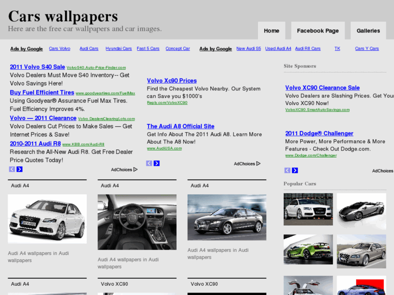394x295 pixels.
Task: Visit the goodyeartires.com/FuelMax URL link
Action: pos(105,93)
